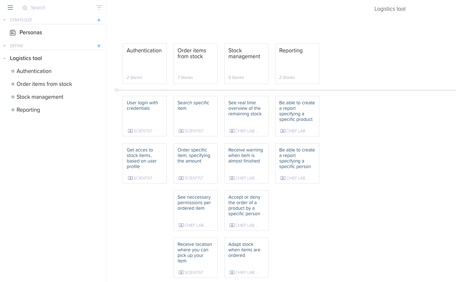This screenshot has width=456, height=282.
Task: Select Authentication in the sidebar tree
Action: 34,71
